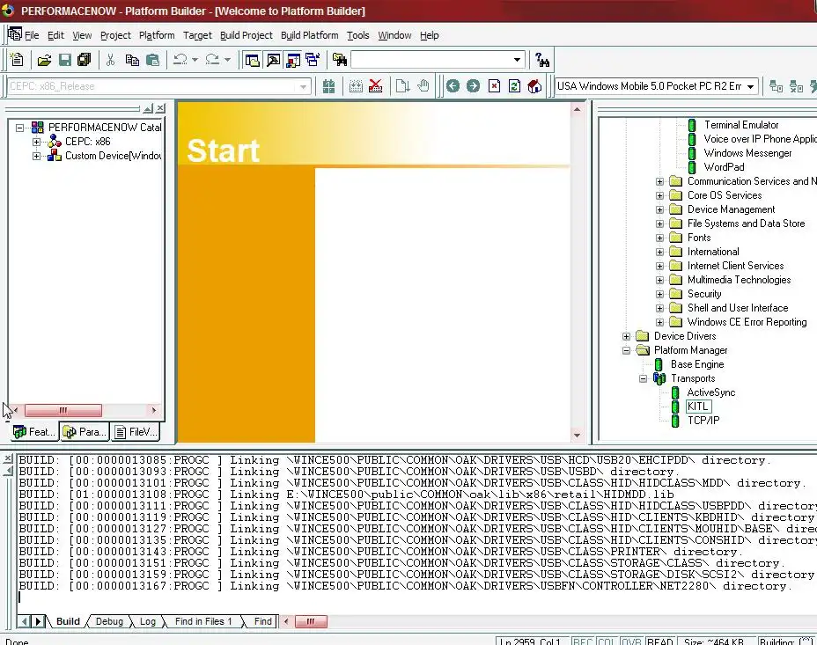
Task: Switch to the Find in Files 1 tab
Action: (x=203, y=621)
